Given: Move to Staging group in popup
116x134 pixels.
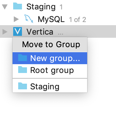Looking at the screenshot, I should (50, 87).
